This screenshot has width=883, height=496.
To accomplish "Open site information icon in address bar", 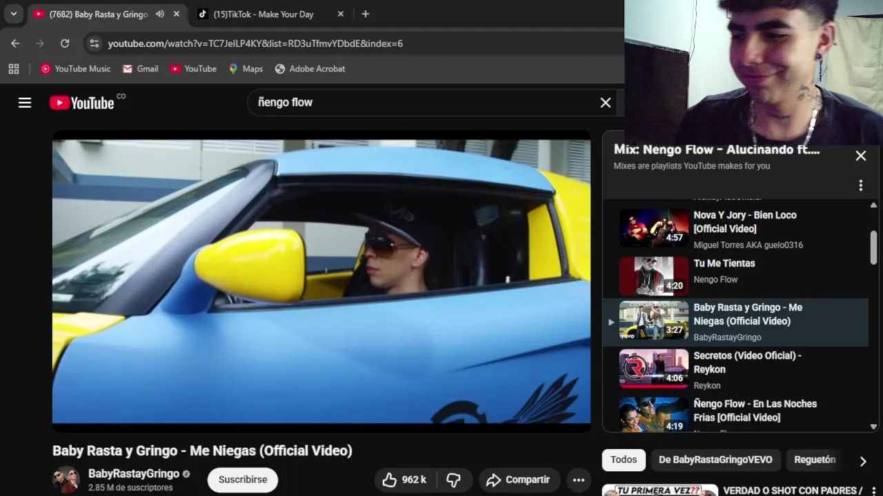I will (95, 43).
